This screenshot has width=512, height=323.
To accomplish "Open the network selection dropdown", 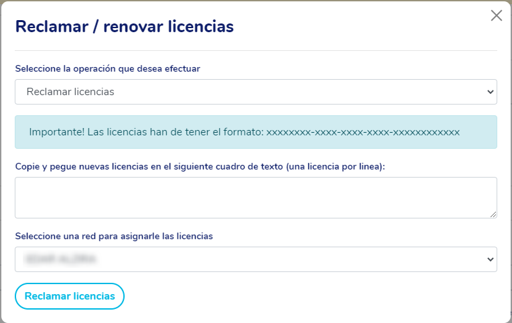I will point(255,259).
